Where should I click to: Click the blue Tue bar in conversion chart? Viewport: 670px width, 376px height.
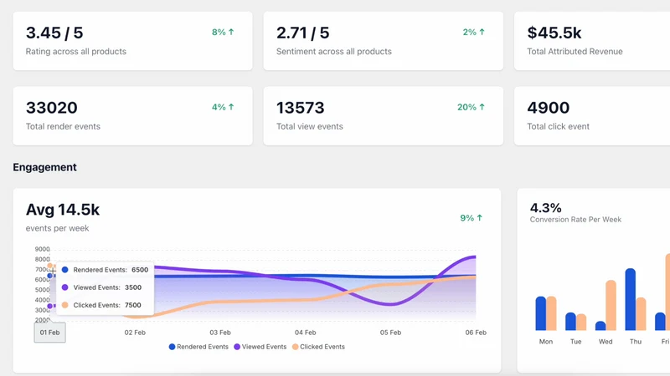click(x=570, y=322)
